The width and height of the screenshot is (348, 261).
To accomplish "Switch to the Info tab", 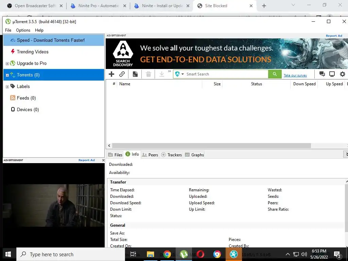I will point(132,154).
